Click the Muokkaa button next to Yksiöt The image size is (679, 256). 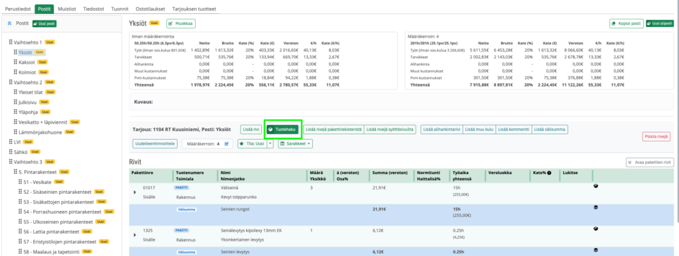tap(181, 23)
